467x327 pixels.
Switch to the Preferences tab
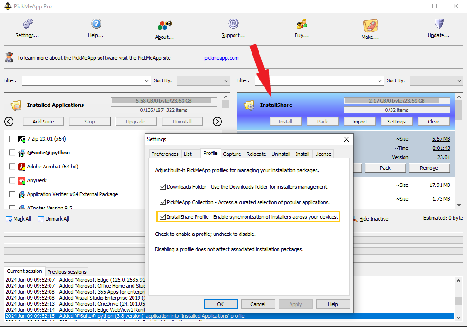[165, 154]
